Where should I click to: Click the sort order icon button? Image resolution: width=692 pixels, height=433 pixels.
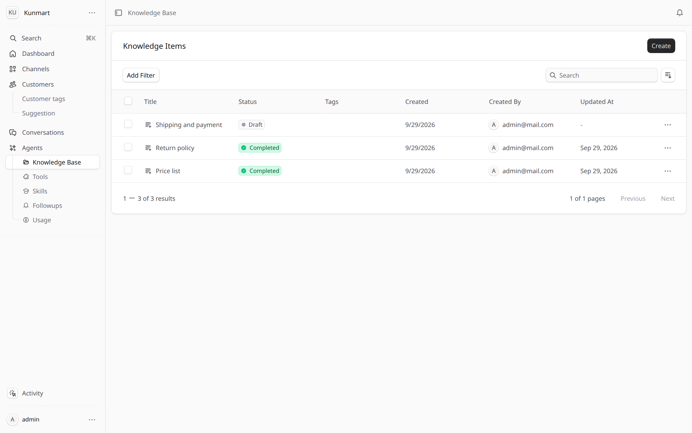click(668, 75)
